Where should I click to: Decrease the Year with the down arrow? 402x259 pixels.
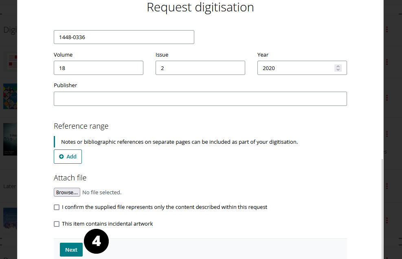point(338,70)
